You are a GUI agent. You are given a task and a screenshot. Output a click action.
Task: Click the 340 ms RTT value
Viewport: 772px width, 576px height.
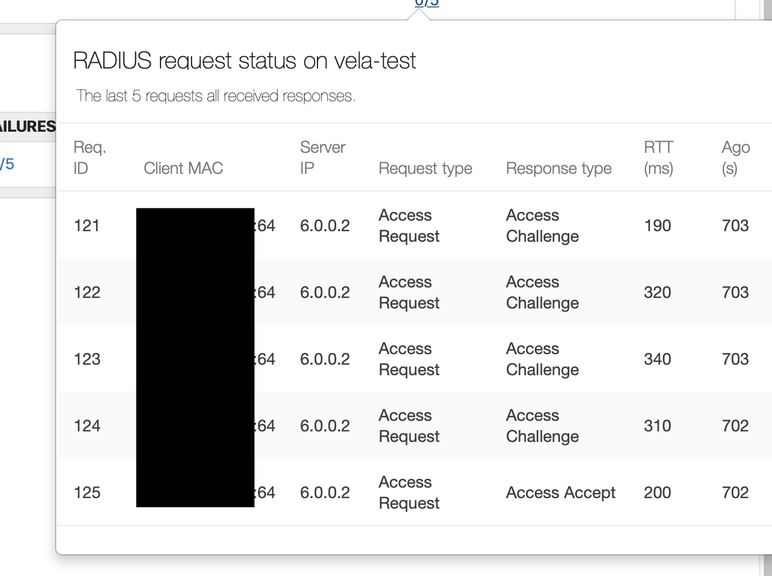pyautogui.click(x=657, y=359)
